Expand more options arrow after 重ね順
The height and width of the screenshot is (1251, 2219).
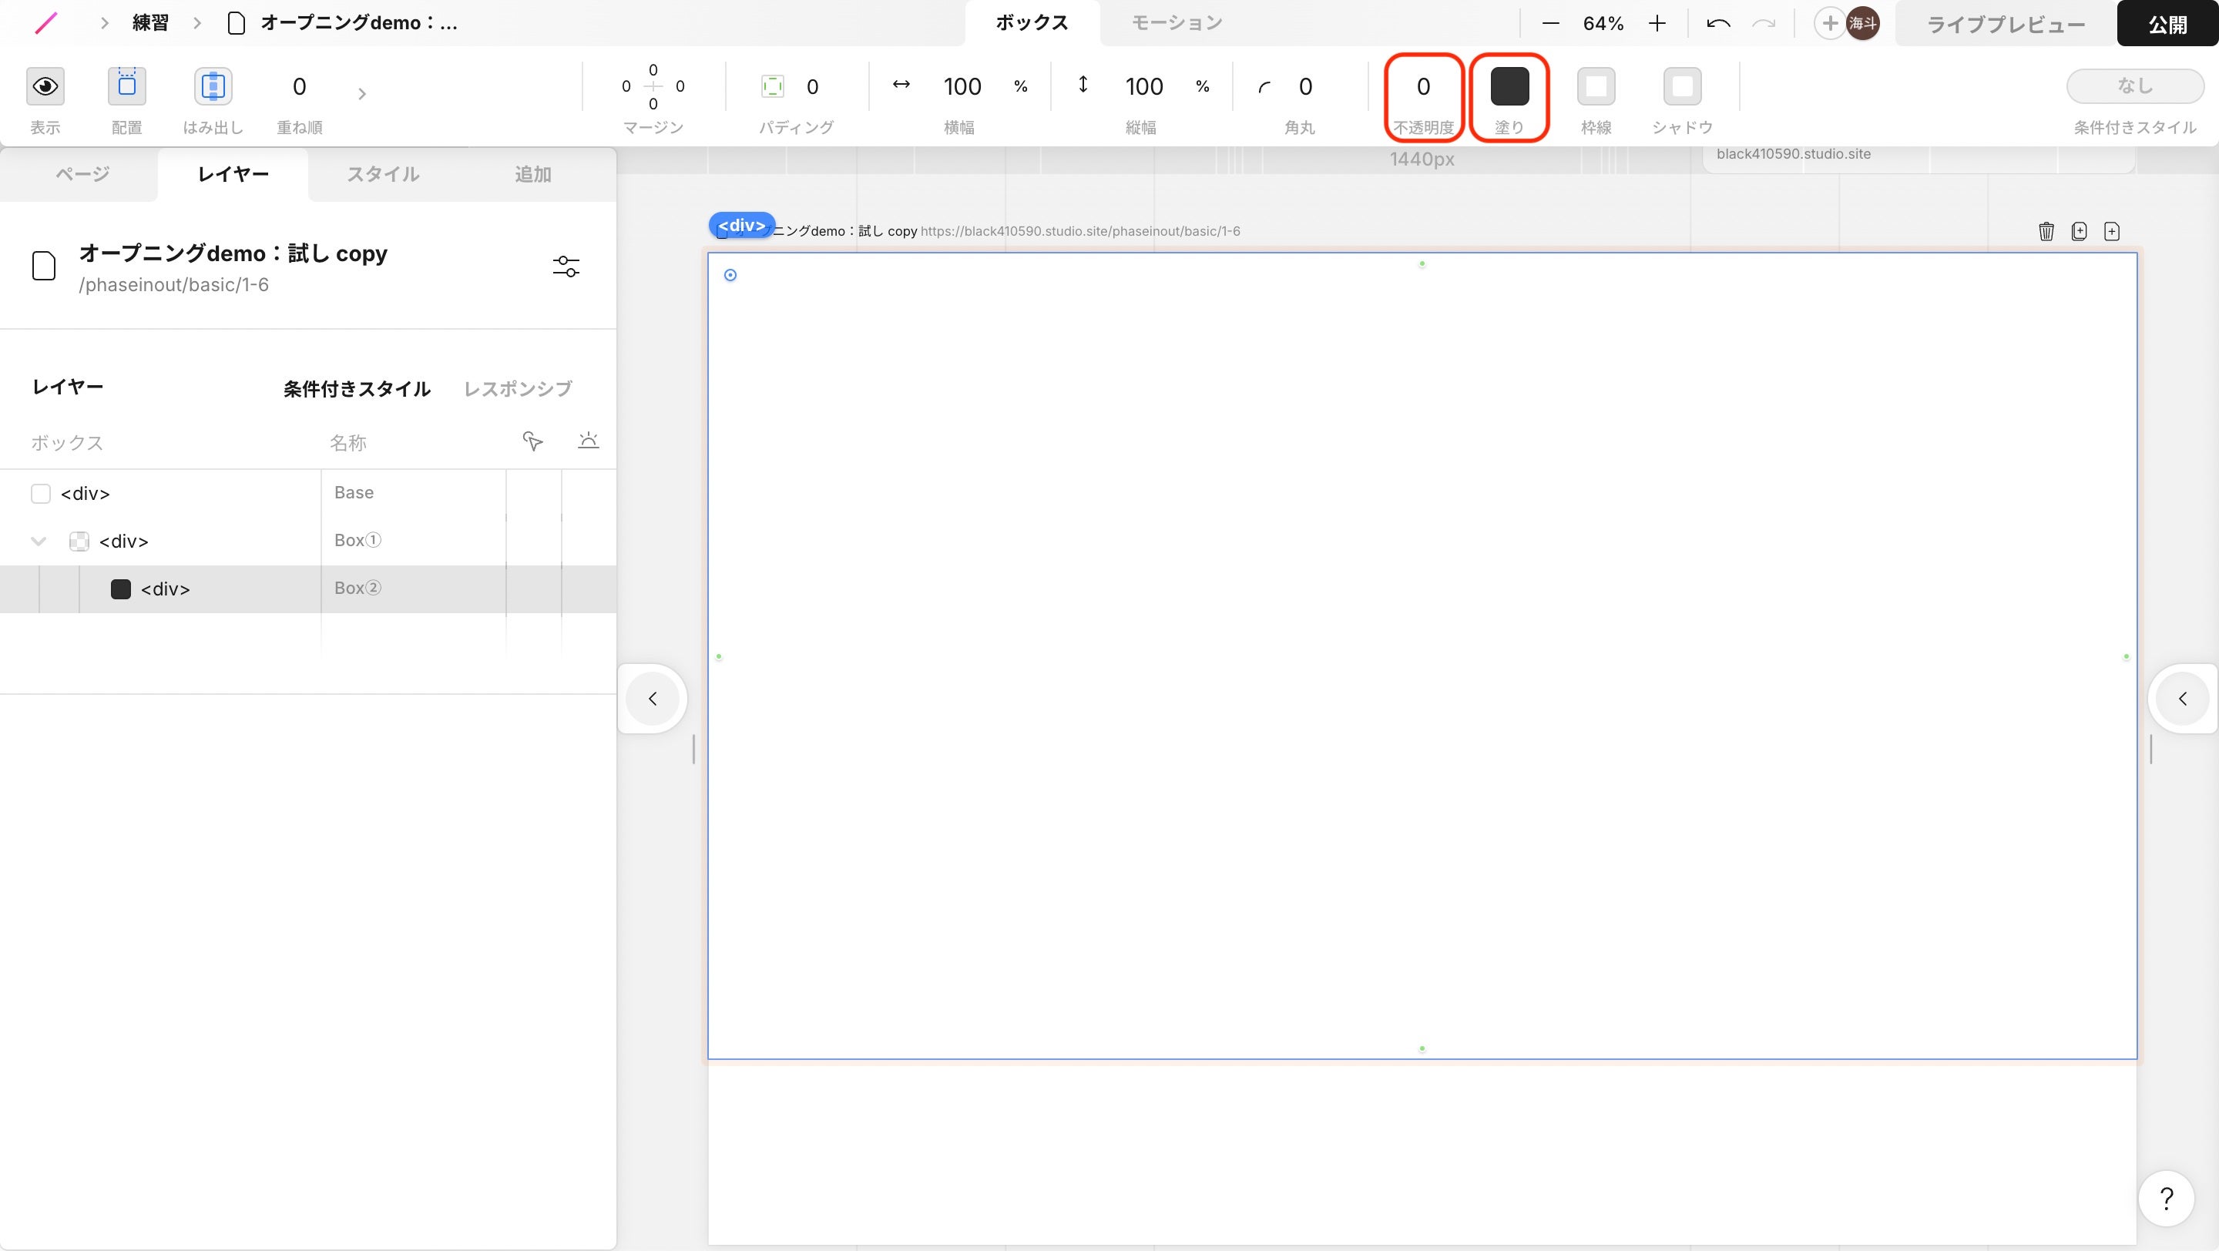click(362, 93)
